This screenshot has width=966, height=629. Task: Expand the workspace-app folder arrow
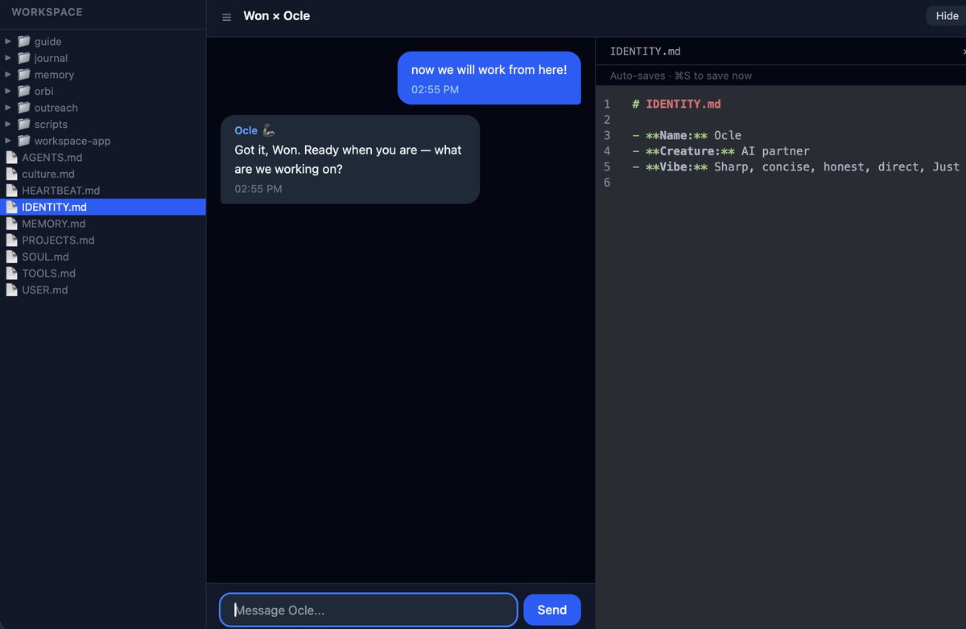tap(8, 140)
